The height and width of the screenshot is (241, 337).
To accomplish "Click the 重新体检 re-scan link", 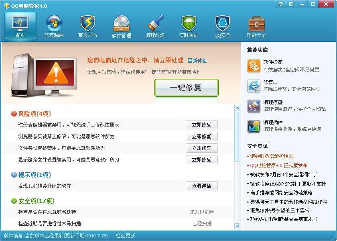I will (197, 61).
